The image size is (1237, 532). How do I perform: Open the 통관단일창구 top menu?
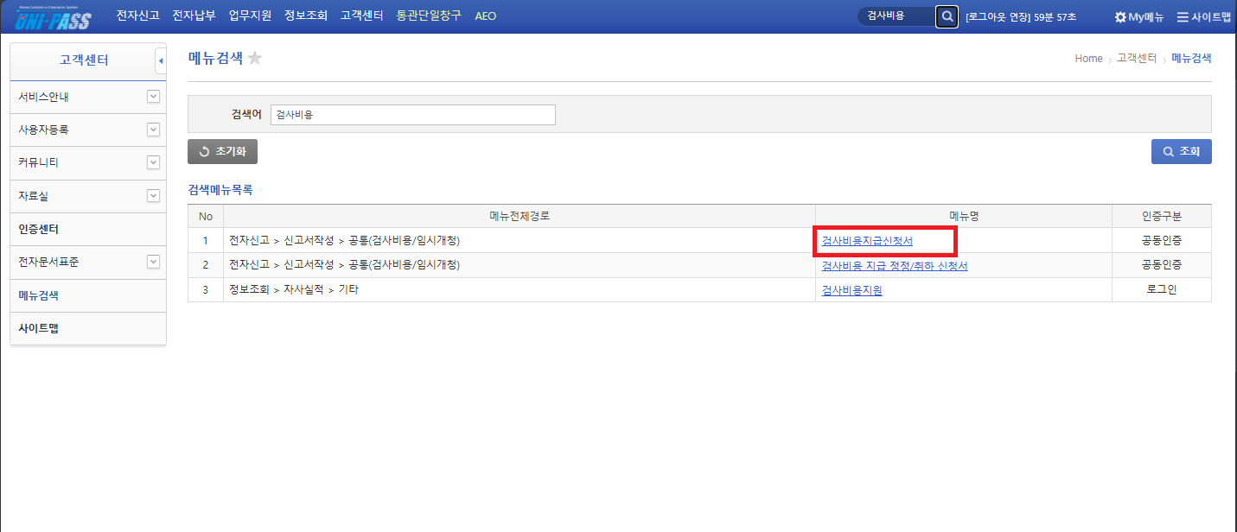[x=429, y=16]
